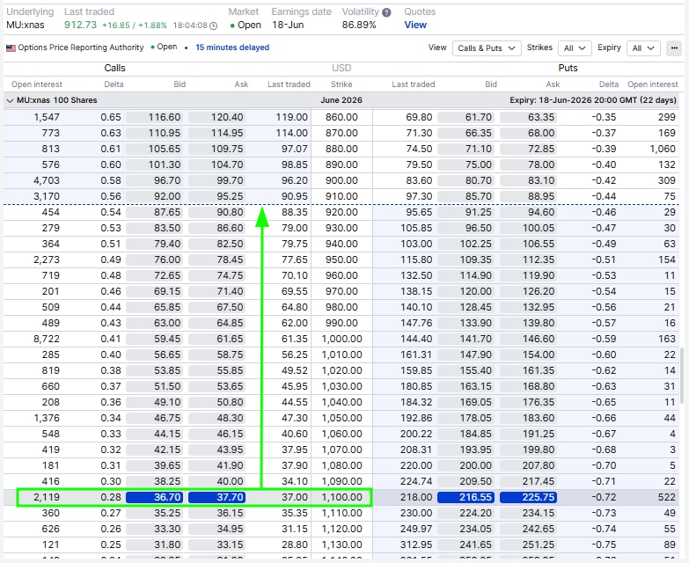Click the volatility value 86.89%
Screen dimensions: 689x563
(359, 25)
